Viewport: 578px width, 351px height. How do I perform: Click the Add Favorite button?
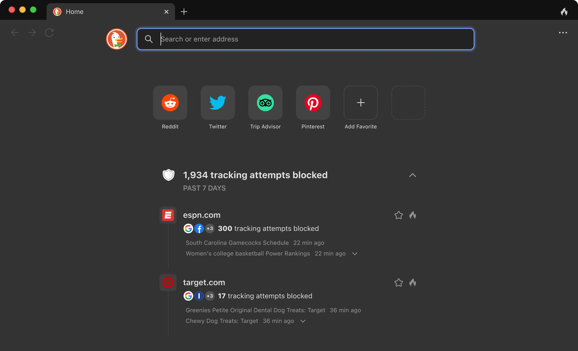(361, 103)
